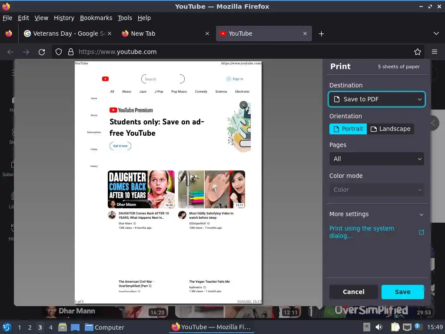Close the Veterans Day Google Search tab

pos(110,33)
